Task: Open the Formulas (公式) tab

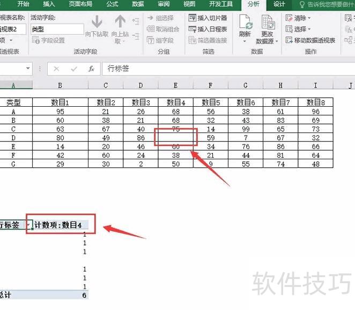Action: (112, 4)
